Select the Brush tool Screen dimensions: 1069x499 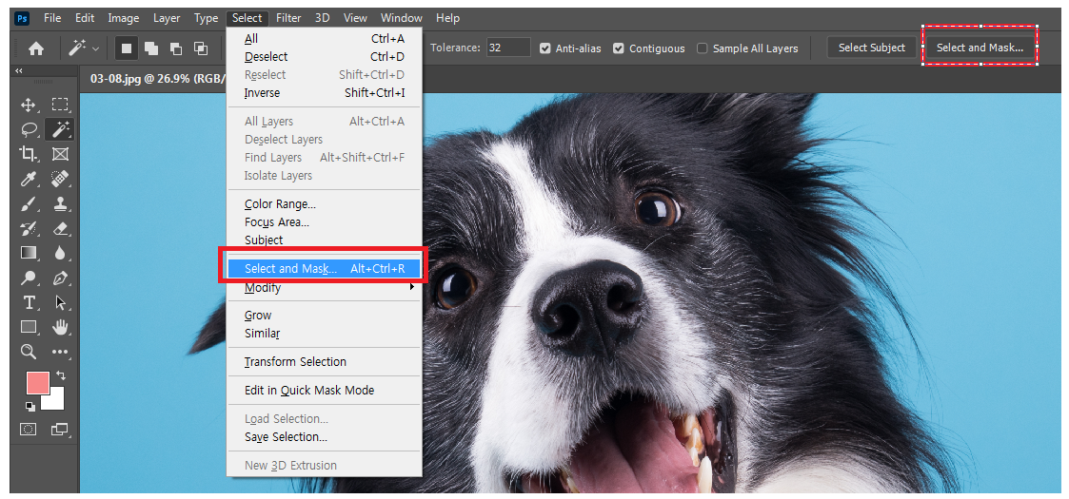point(28,203)
